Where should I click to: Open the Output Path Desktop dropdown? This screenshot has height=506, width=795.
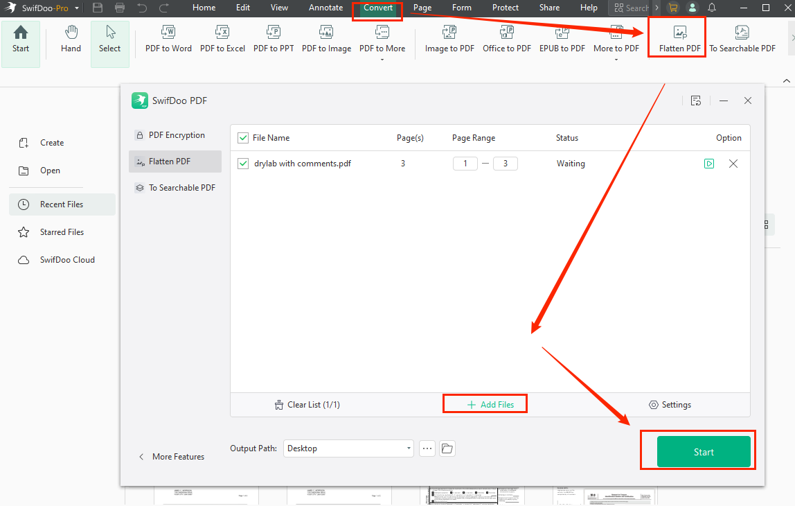click(x=349, y=448)
